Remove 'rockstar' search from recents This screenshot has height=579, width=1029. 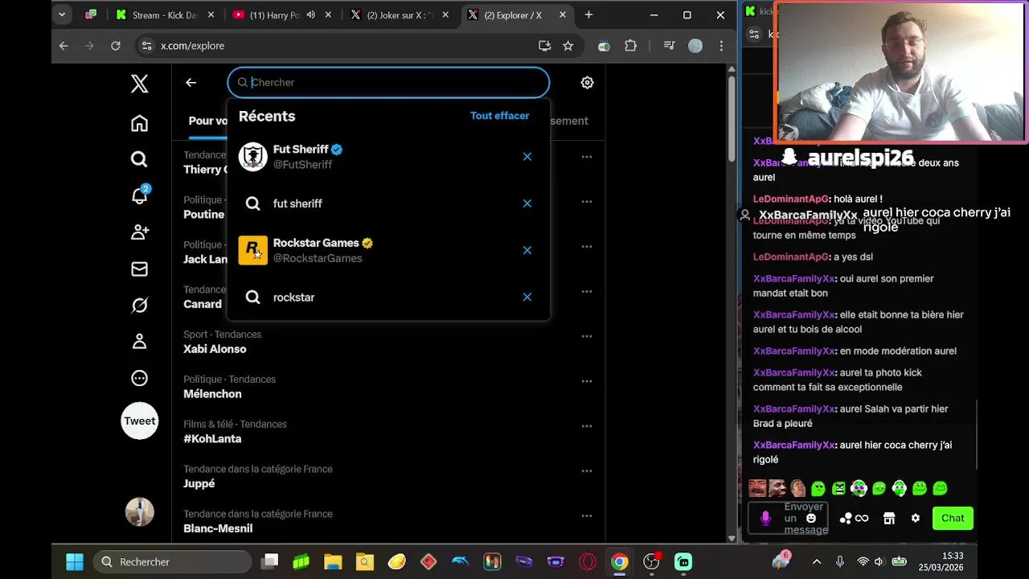[527, 298]
